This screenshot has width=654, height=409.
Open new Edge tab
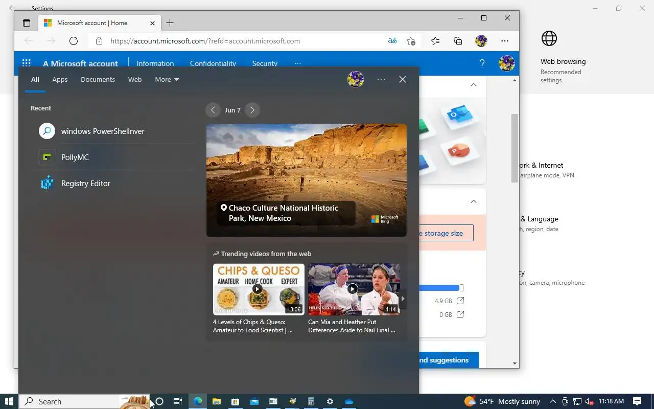coord(170,23)
